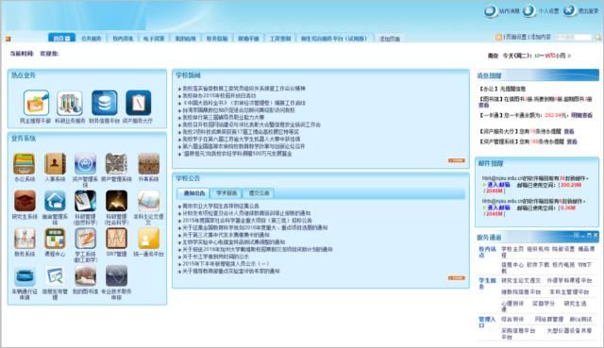
Task: Click 查看 in the 资产服务大厅 reminder
Action: (569, 131)
